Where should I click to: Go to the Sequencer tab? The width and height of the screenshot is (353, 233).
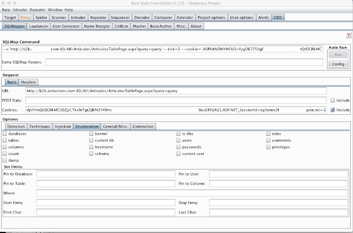pos(120,17)
